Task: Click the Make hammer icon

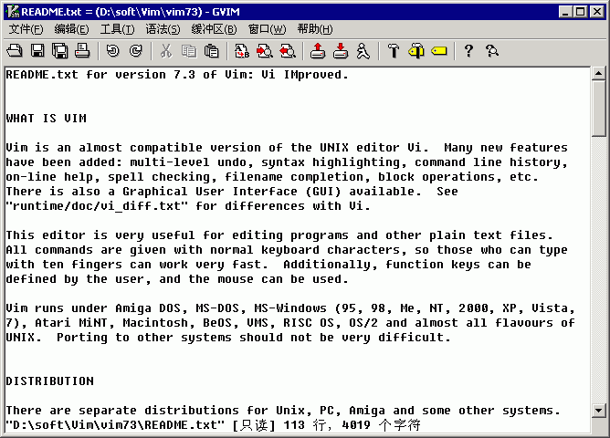Action: 394,51
